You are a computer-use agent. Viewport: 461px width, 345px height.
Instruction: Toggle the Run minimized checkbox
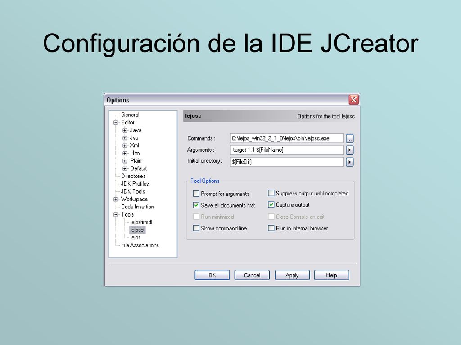pos(196,217)
